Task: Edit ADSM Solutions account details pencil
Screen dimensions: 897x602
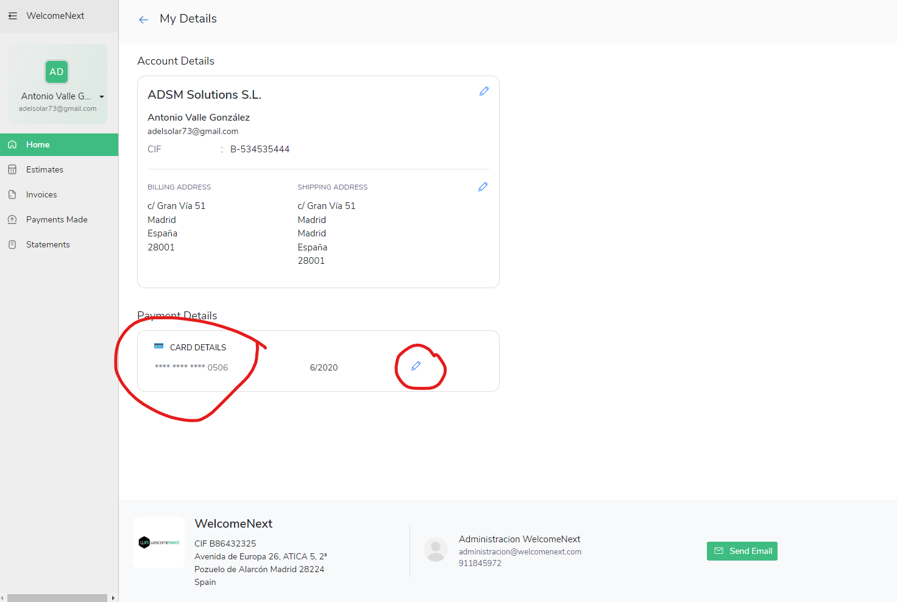Action: 484,91
